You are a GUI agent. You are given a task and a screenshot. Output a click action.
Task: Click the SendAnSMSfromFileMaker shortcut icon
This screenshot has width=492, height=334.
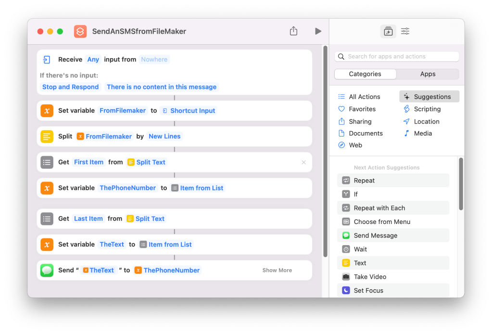80,31
